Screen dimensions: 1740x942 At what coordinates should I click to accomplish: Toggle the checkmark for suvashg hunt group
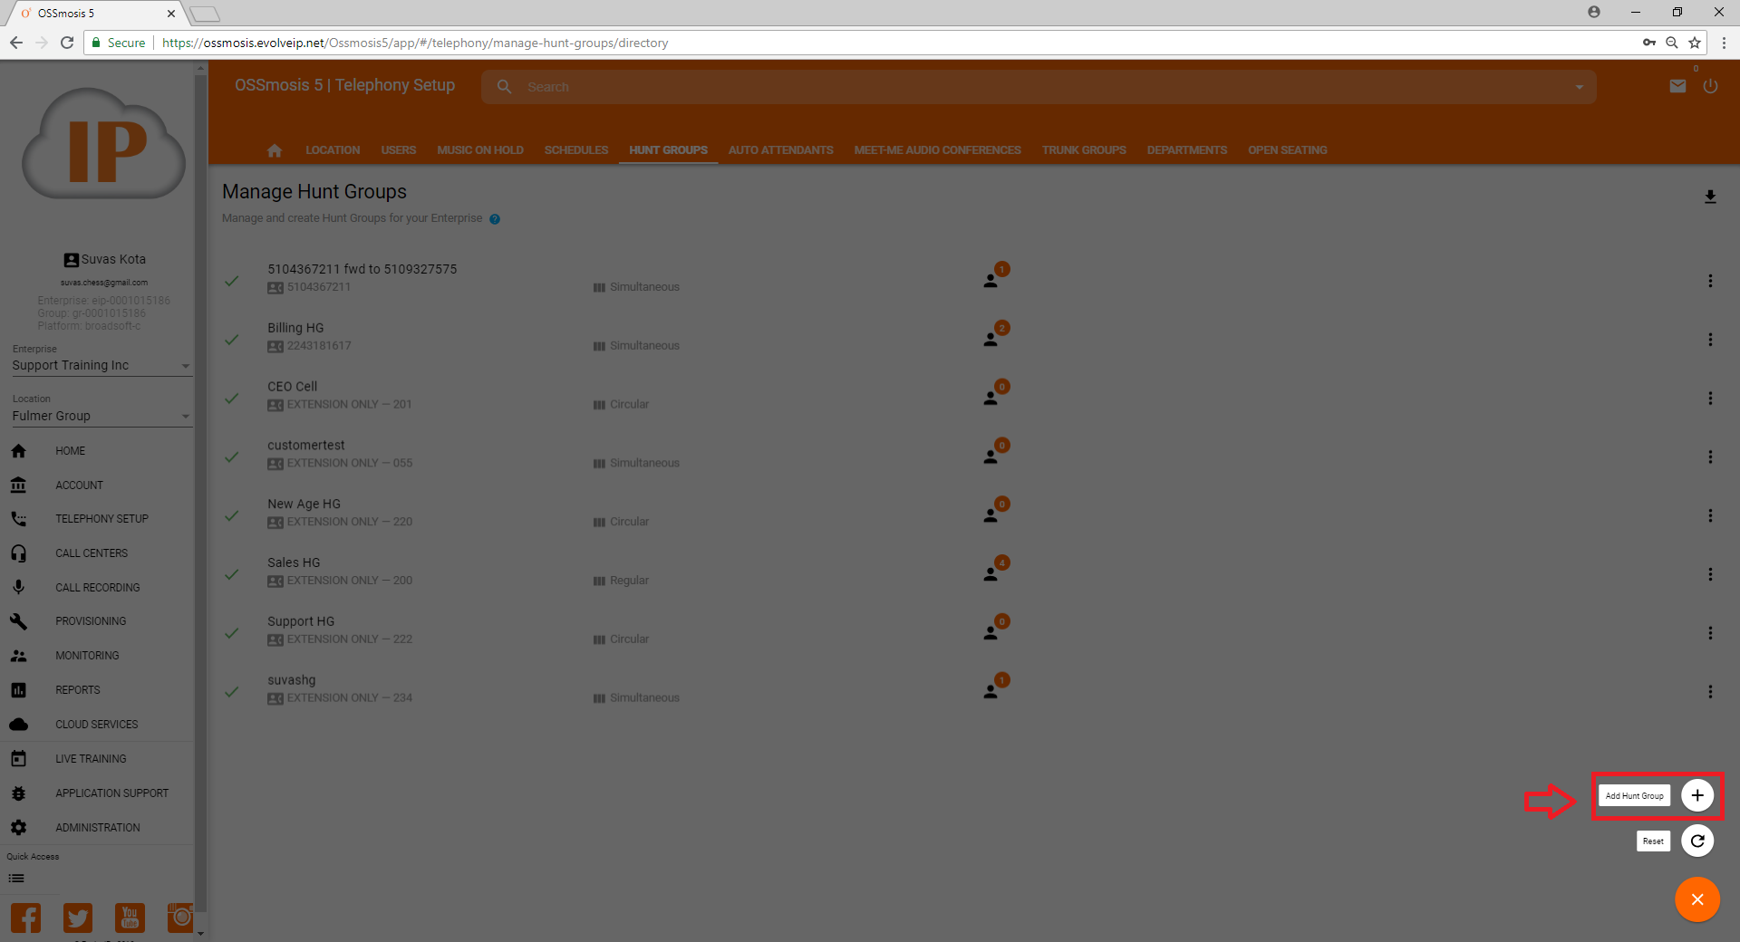tap(232, 692)
